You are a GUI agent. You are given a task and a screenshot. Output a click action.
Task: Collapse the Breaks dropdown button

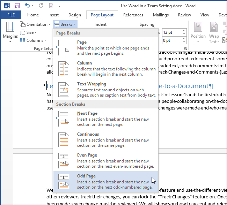65,24
